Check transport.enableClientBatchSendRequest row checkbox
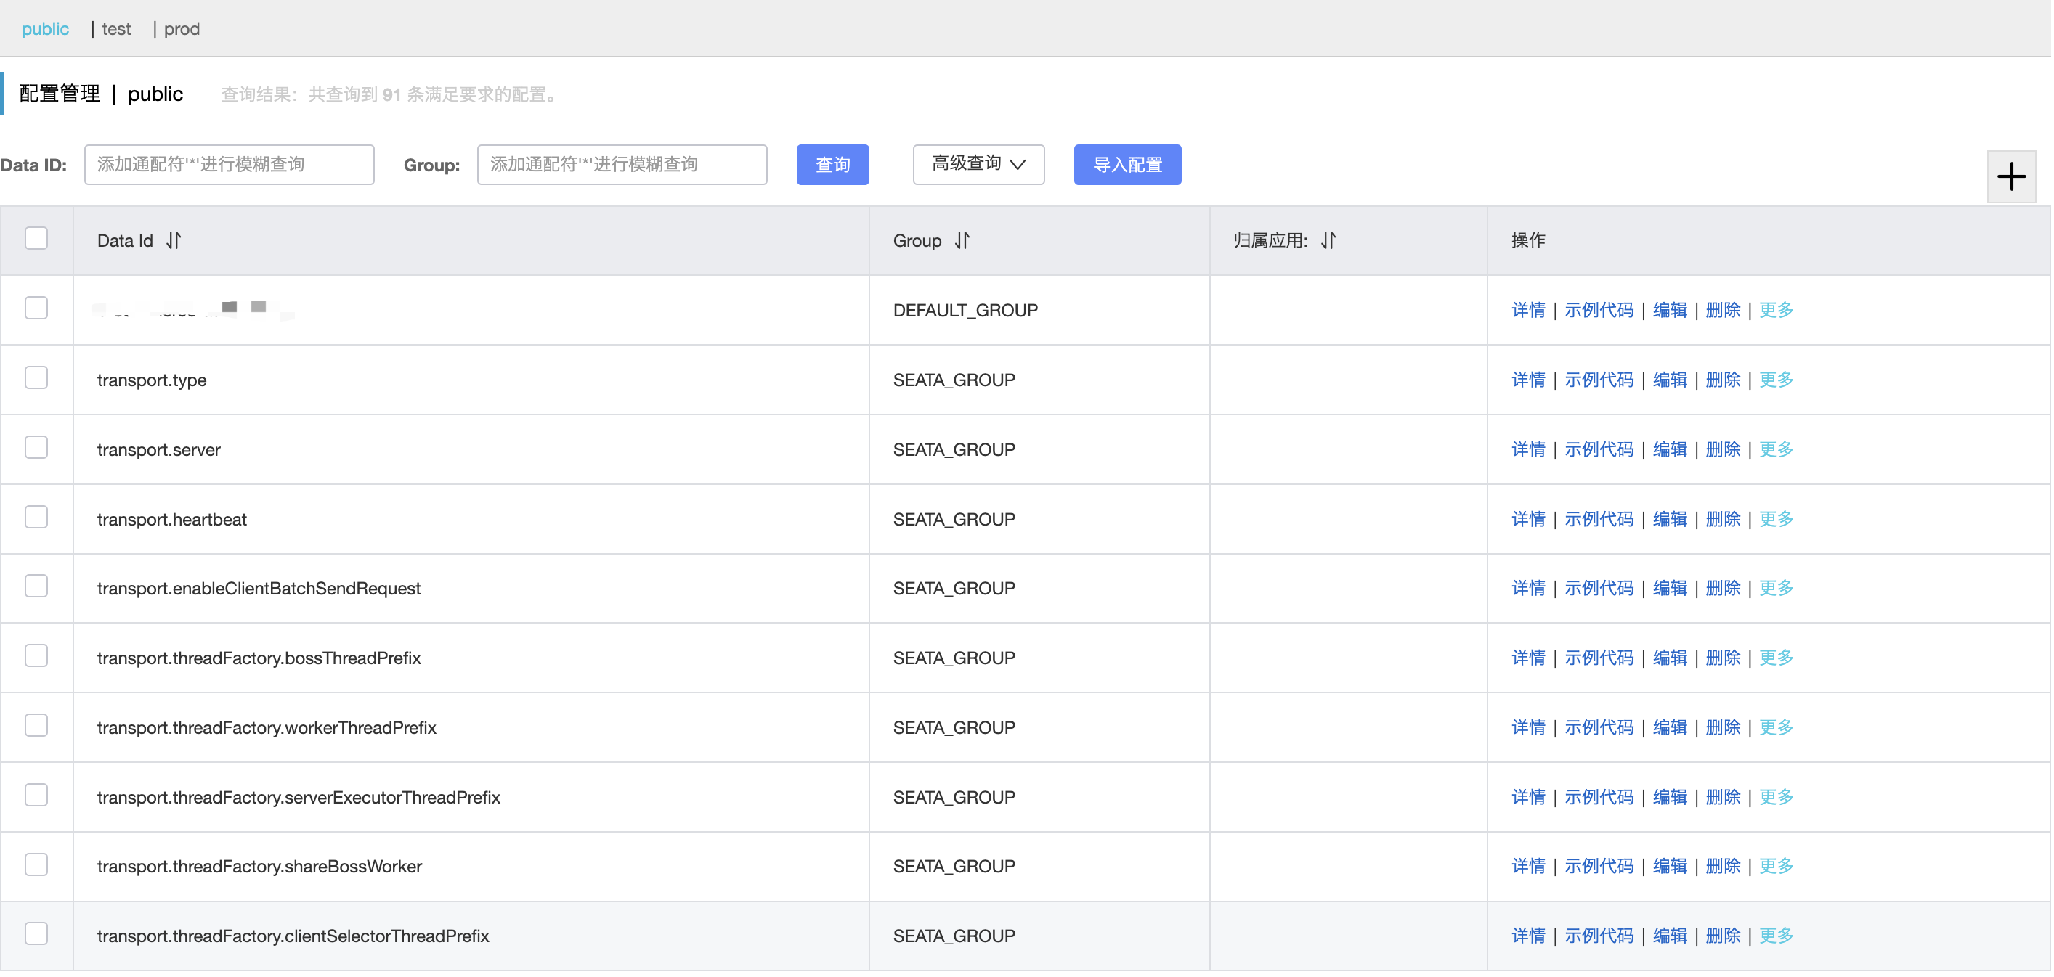 [x=36, y=586]
